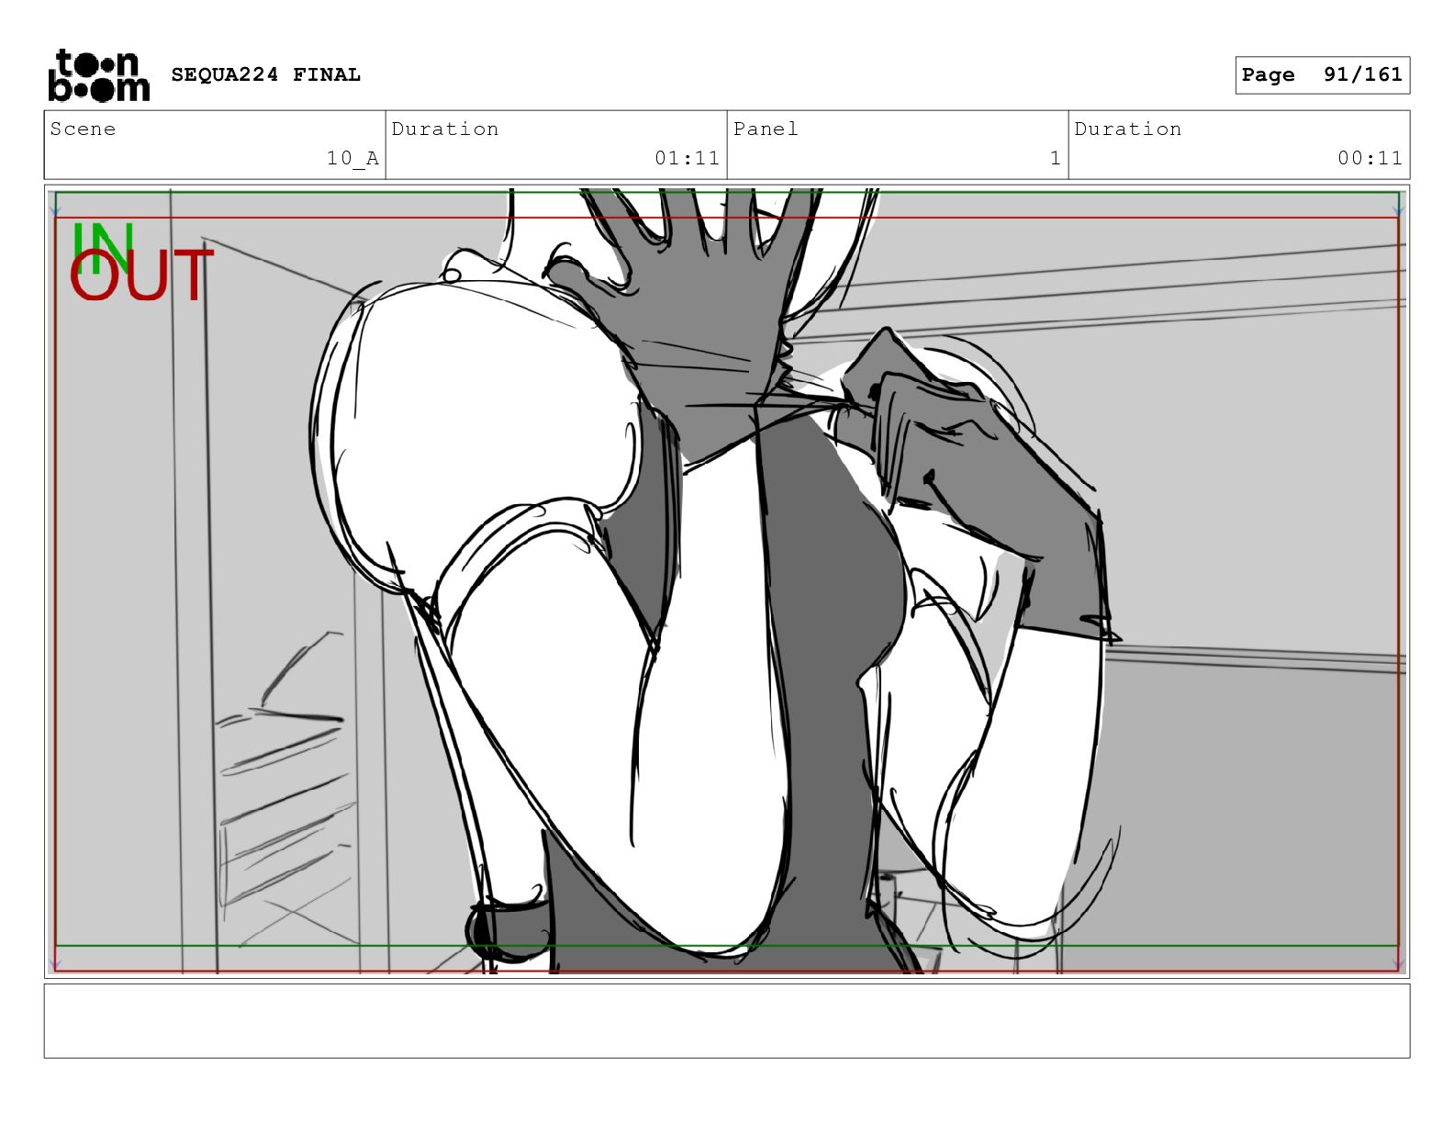Select the scene duration '01:11'
The height and width of the screenshot is (1124, 1454).
[x=687, y=158]
